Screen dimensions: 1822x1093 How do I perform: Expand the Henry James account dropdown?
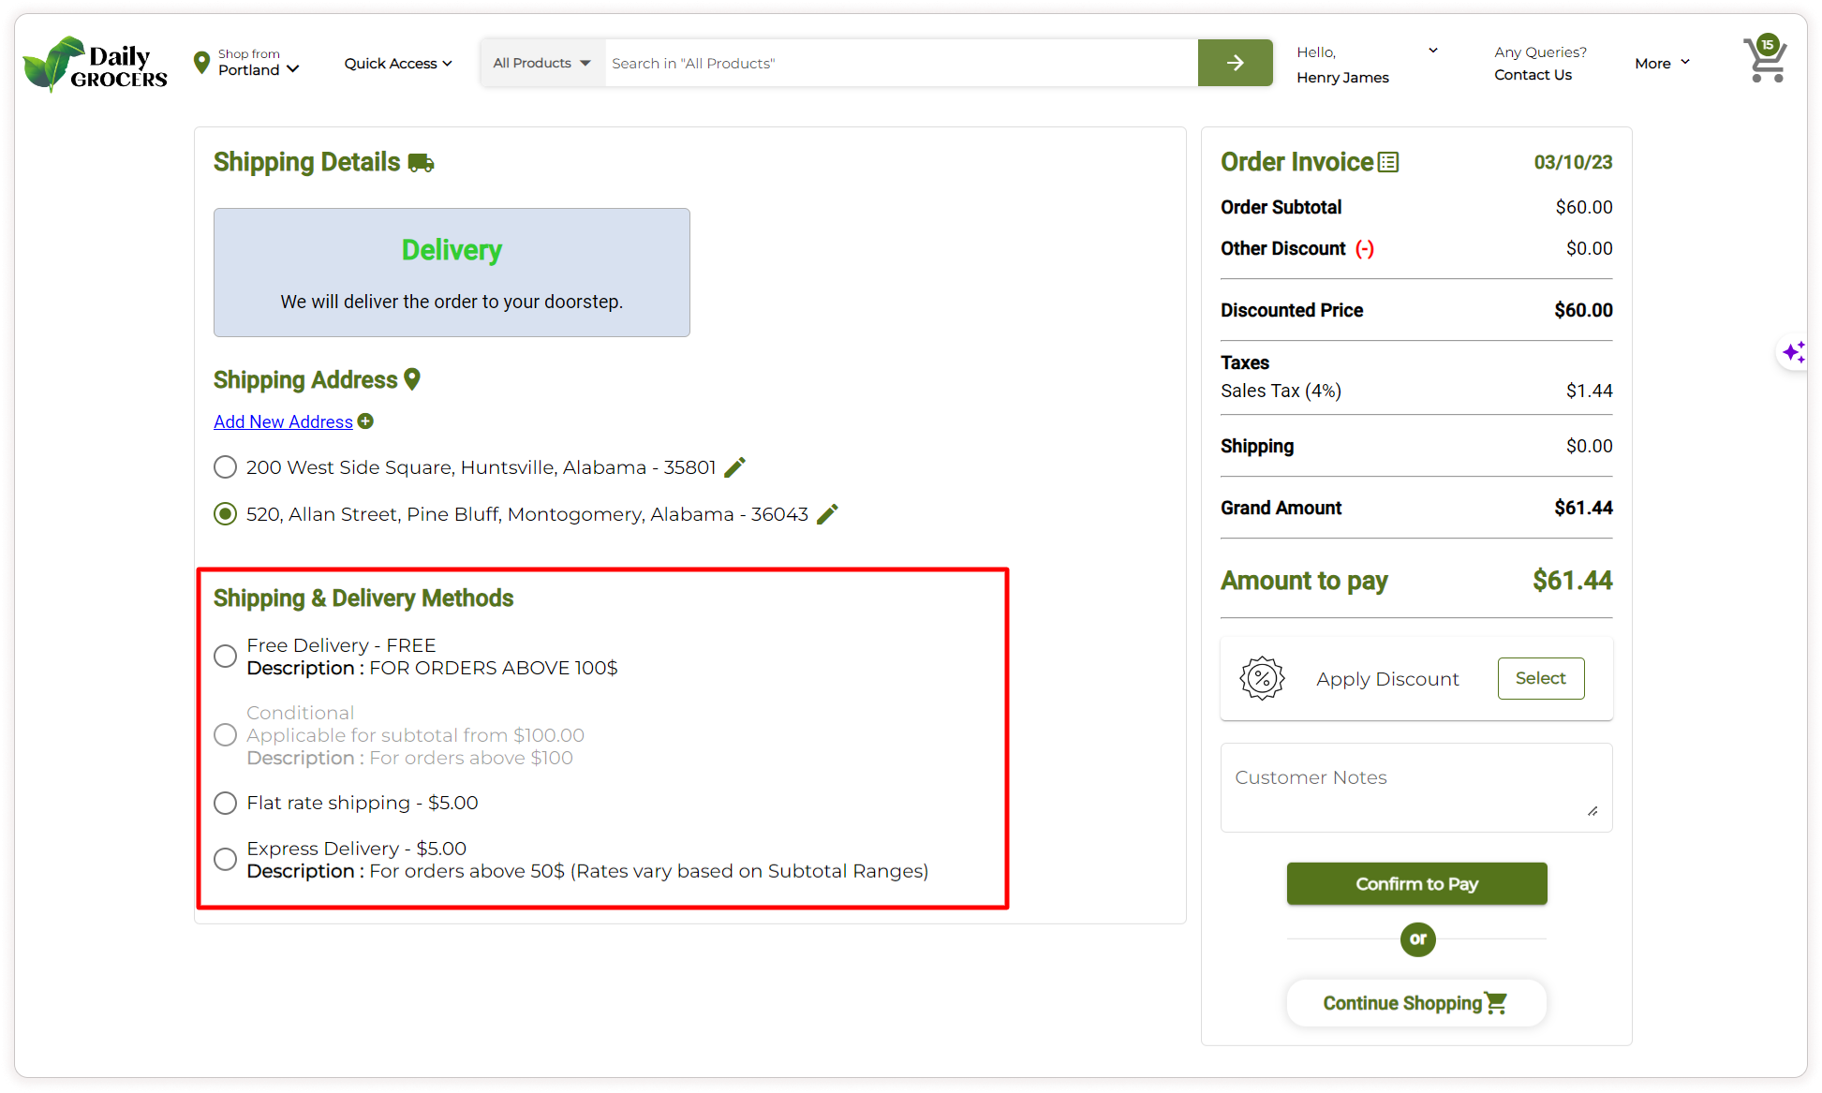(1432, 52)
